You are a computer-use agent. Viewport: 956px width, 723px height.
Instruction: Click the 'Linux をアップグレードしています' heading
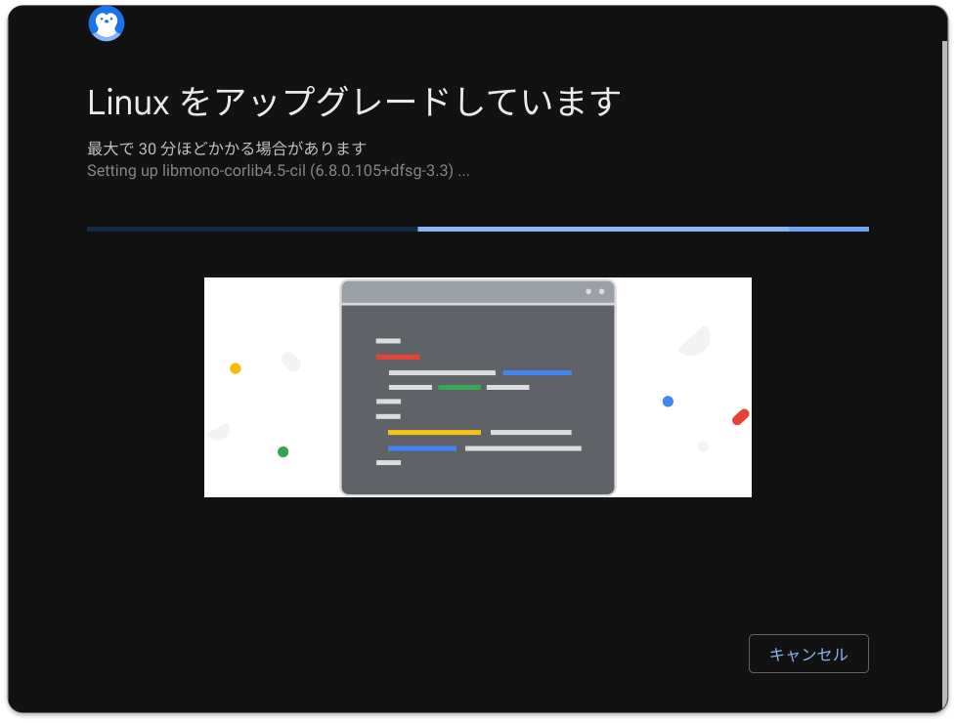[353, 101]
